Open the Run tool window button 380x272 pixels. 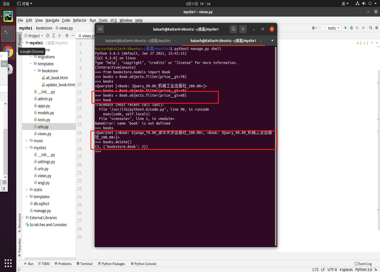(29, 264)
